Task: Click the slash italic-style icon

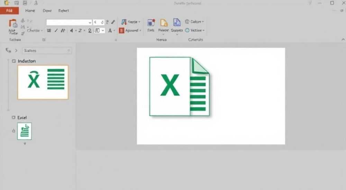Action: click(56, 30)
